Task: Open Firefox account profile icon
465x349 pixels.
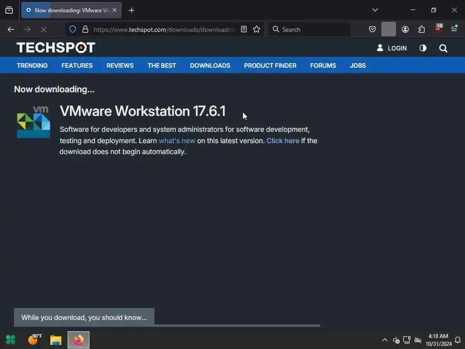Action: click(x=405, y=29)
